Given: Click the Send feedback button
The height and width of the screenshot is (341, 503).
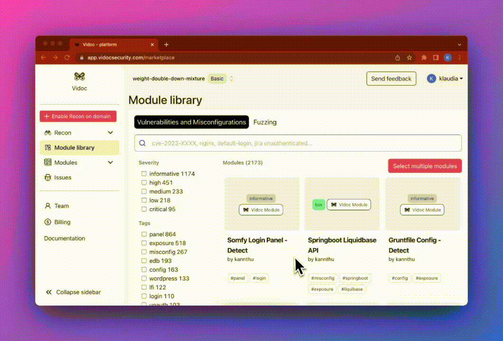Looking at the screenshot, I should click(x=391, y=79).
